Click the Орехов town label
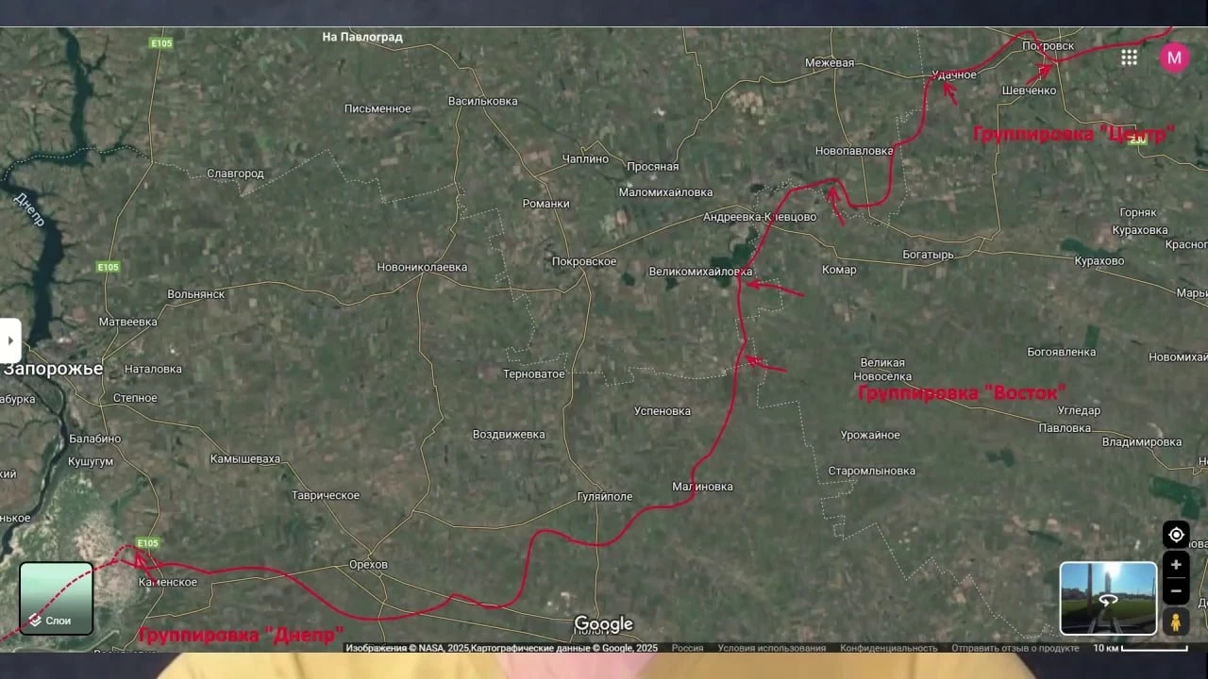The image size is (1208, 679). 368,565
